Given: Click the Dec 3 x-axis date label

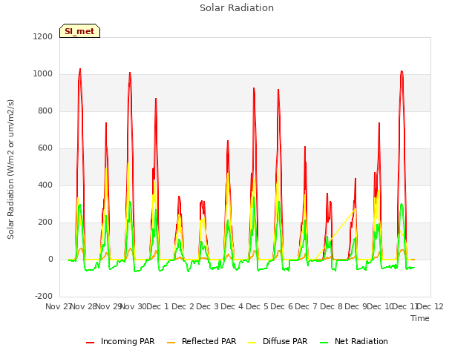Looking at the screenshot, I should click(207, 306).
